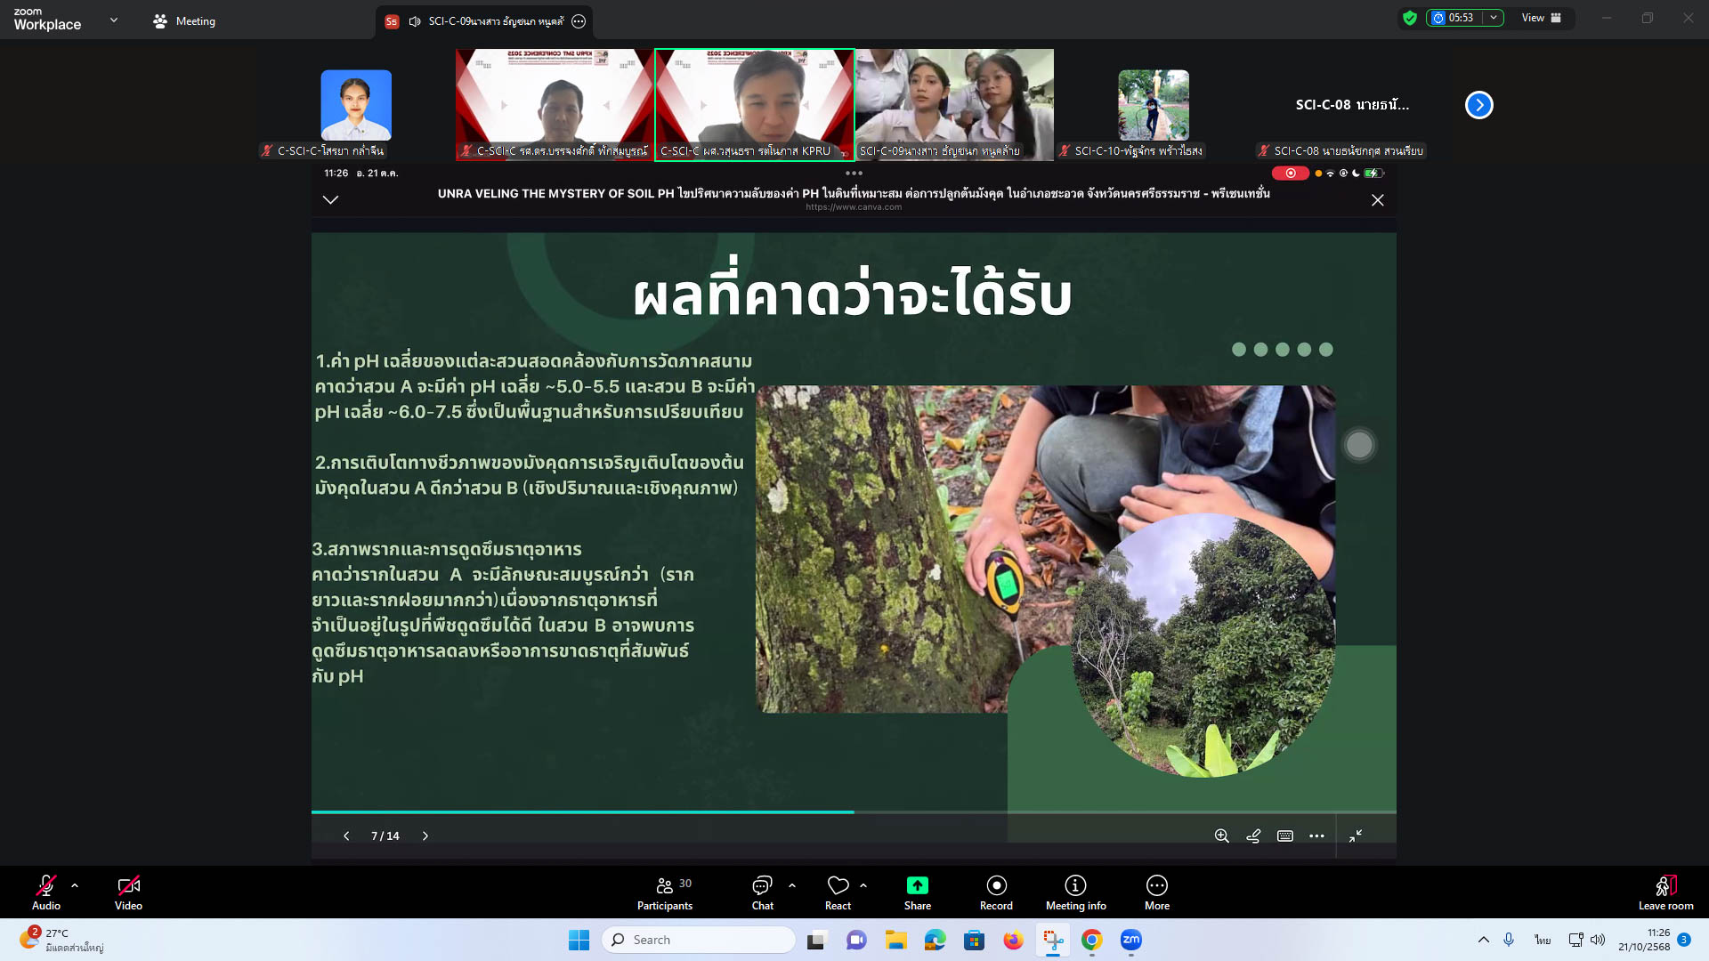Click the slide zoom magnifier icon
Screen dimensions: 1709x961
[1222, 836]
